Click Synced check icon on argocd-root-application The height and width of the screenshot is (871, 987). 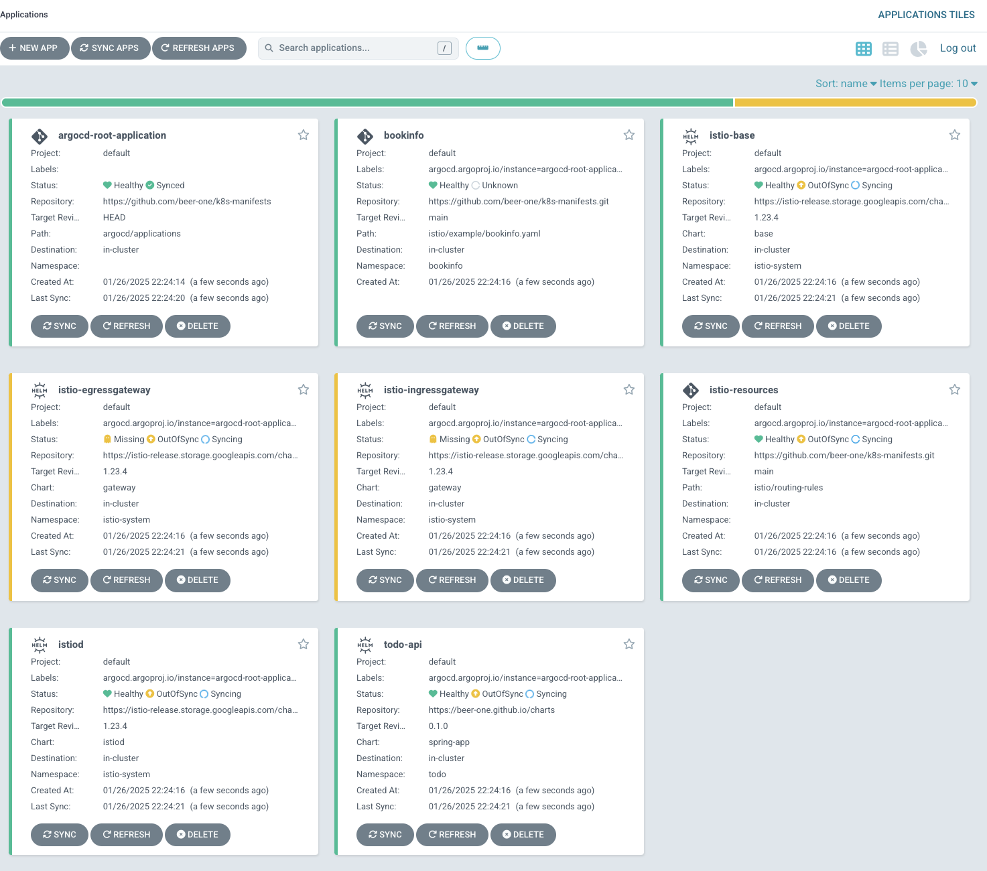[x=150, y=186]
